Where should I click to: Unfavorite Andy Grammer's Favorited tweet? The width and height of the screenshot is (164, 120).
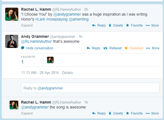[x=134, y=48]
